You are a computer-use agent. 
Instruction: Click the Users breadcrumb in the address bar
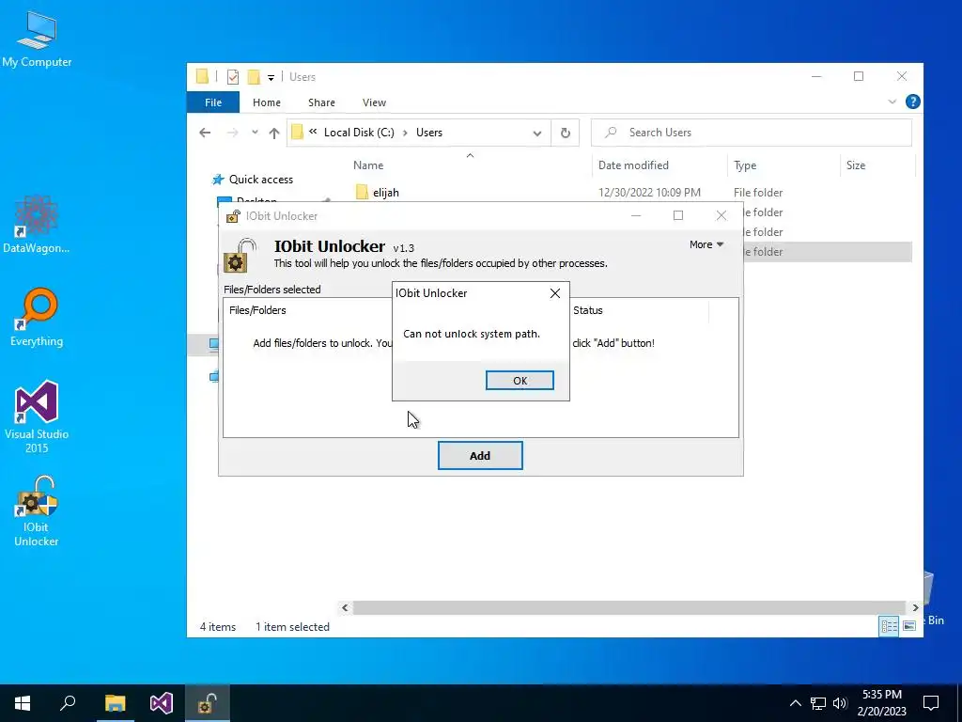[428, 133]
